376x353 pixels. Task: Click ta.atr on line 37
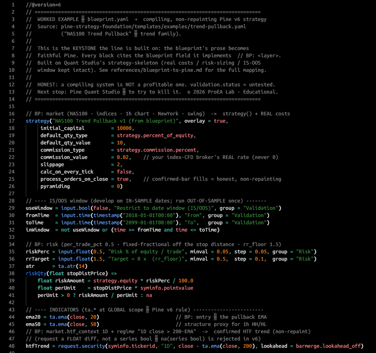click(x=67, y=266)
